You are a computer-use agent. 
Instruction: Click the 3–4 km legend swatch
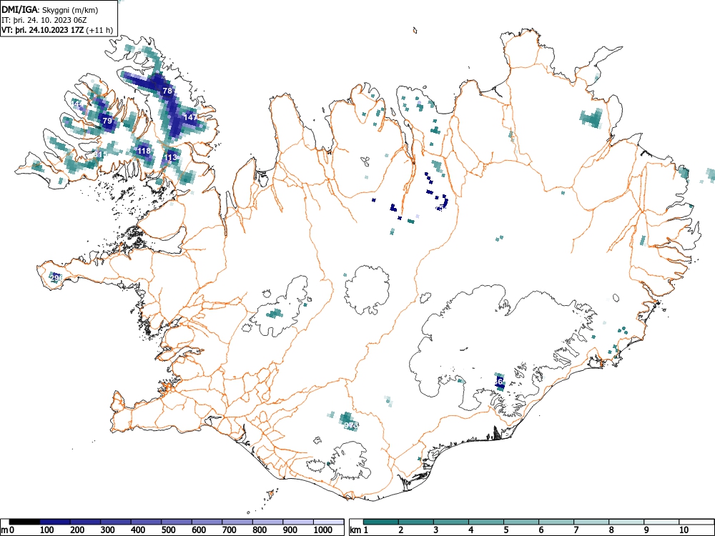coord(451,522)
